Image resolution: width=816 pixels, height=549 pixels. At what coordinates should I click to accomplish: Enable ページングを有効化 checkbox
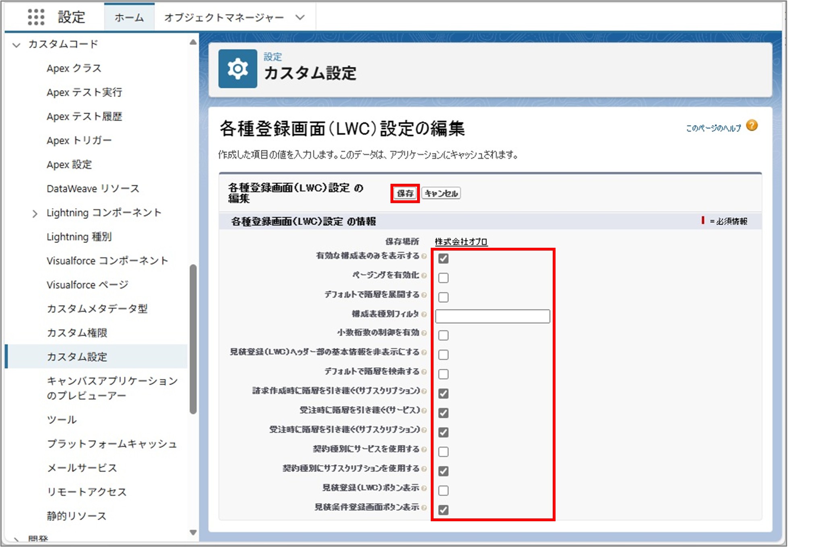[x=443, y=278]
